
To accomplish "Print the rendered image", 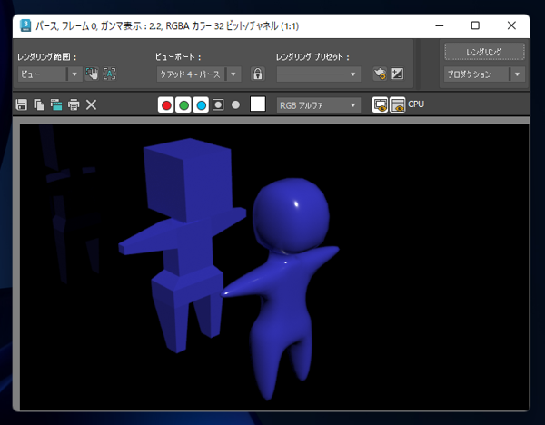I will pyautogui.click(x=74, y=104).
